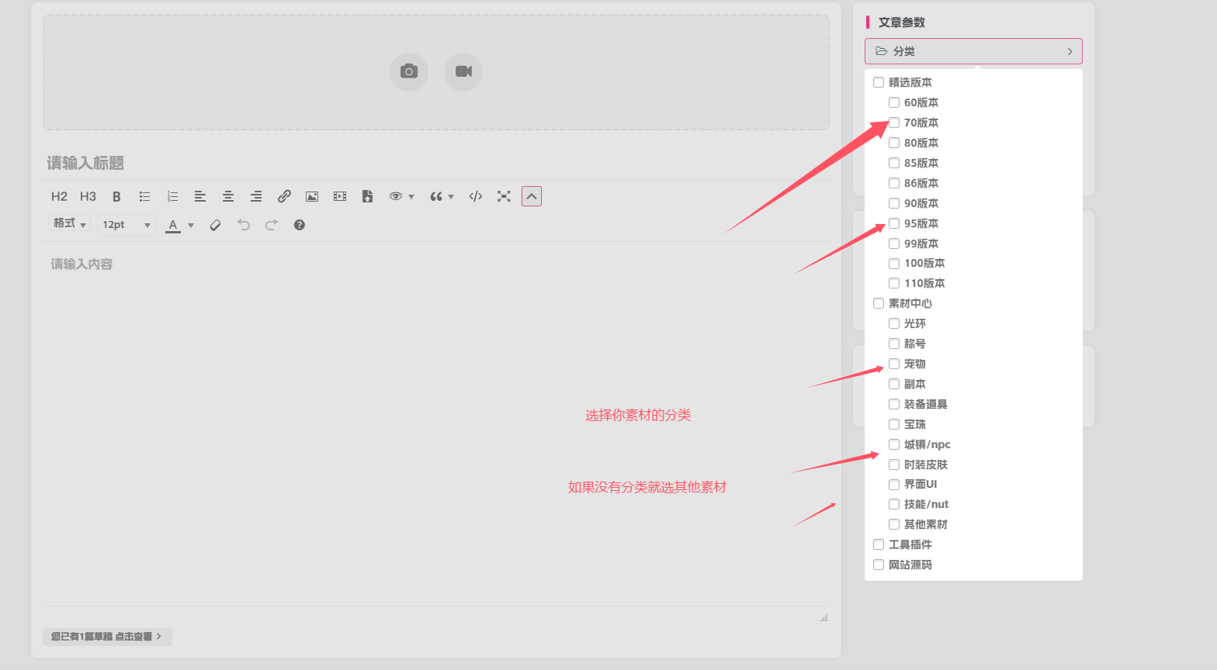Viewport: 1217px width, 670px height.
Task: Open the 12pt font size dropdown
Action: click(127, 224)
